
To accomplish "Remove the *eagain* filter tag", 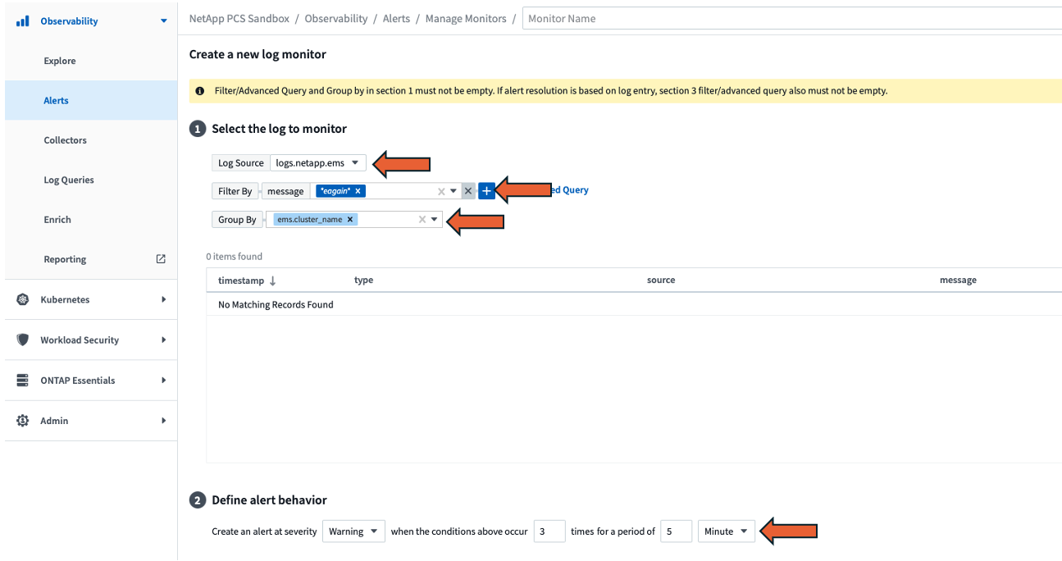I will pyautogui.click(x=358, y=191).
